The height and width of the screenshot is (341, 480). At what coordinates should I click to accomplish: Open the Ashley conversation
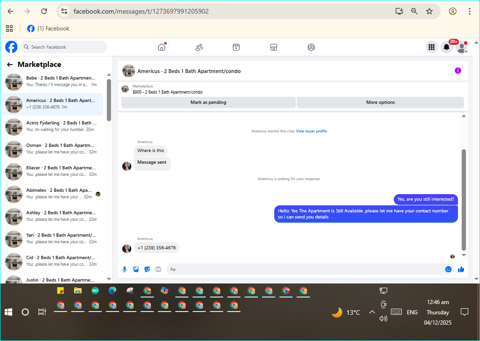(52, 216)
